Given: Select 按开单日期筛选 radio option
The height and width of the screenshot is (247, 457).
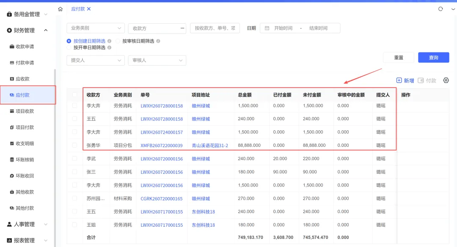Looking at the screenshot, I should coord(69,47).
